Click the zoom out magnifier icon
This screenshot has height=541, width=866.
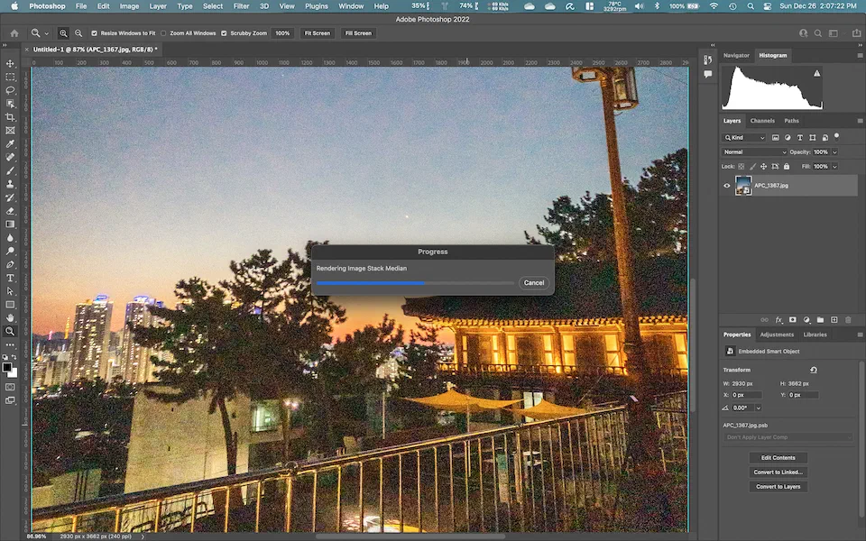pyautogui.click(x=78, y=33)
